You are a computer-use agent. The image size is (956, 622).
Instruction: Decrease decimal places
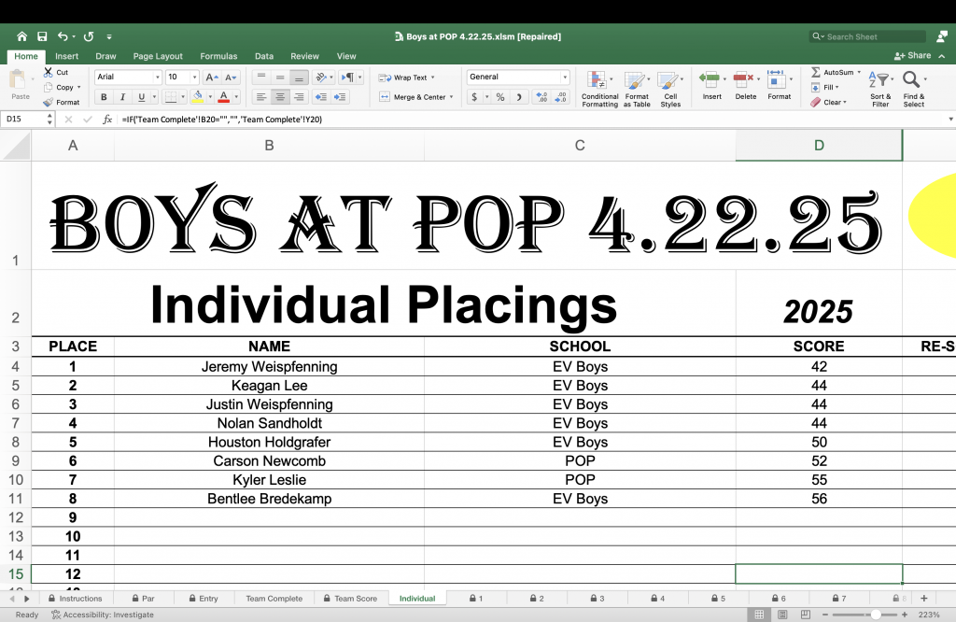tap(561, 97)
